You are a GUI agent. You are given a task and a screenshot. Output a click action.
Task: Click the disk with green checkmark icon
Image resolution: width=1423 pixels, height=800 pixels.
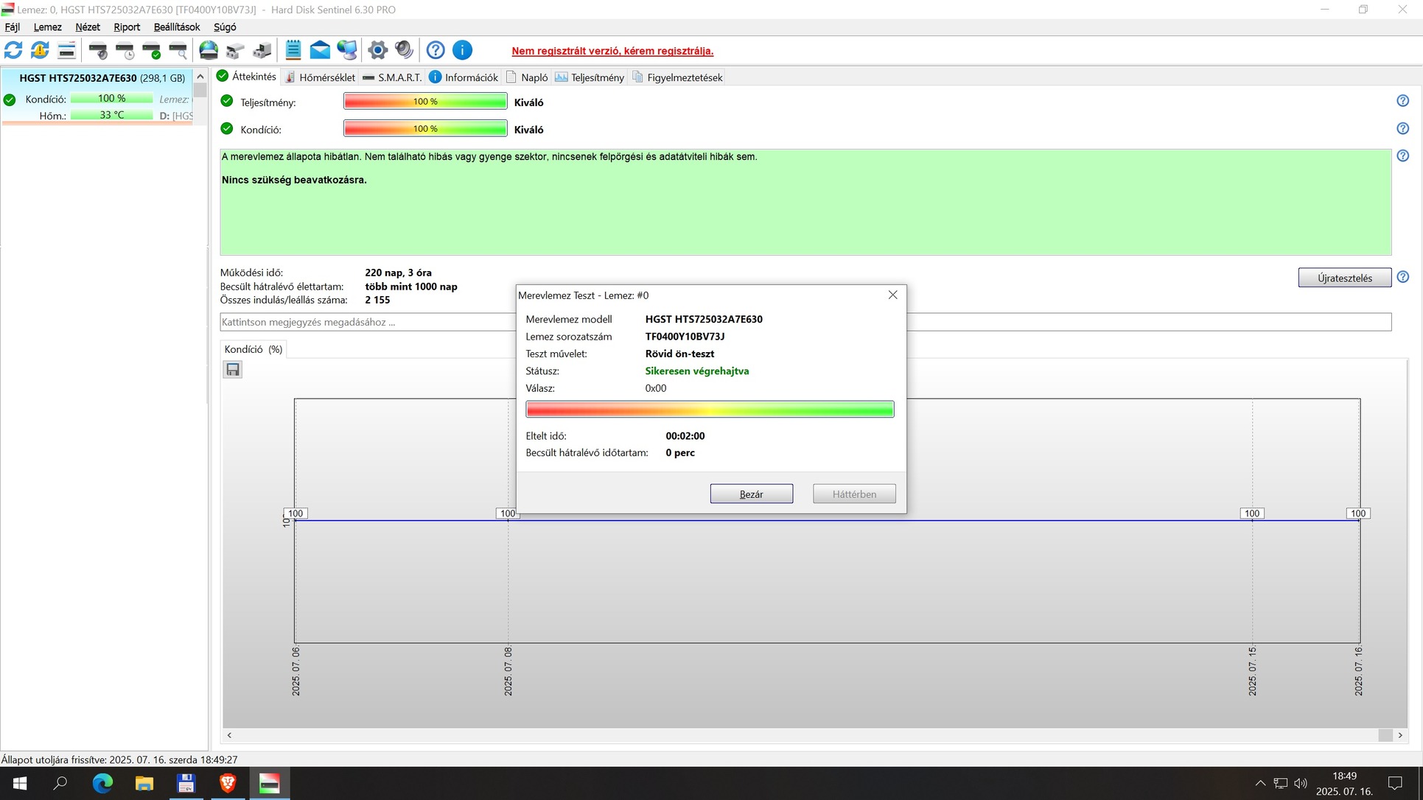click(152, 50)
